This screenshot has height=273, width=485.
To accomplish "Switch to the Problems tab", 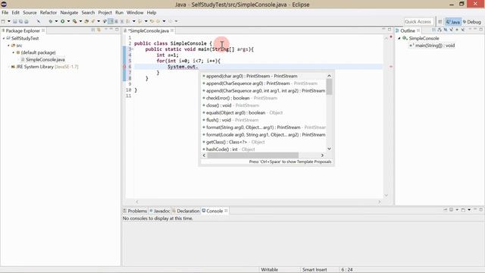I will [135, 211].
